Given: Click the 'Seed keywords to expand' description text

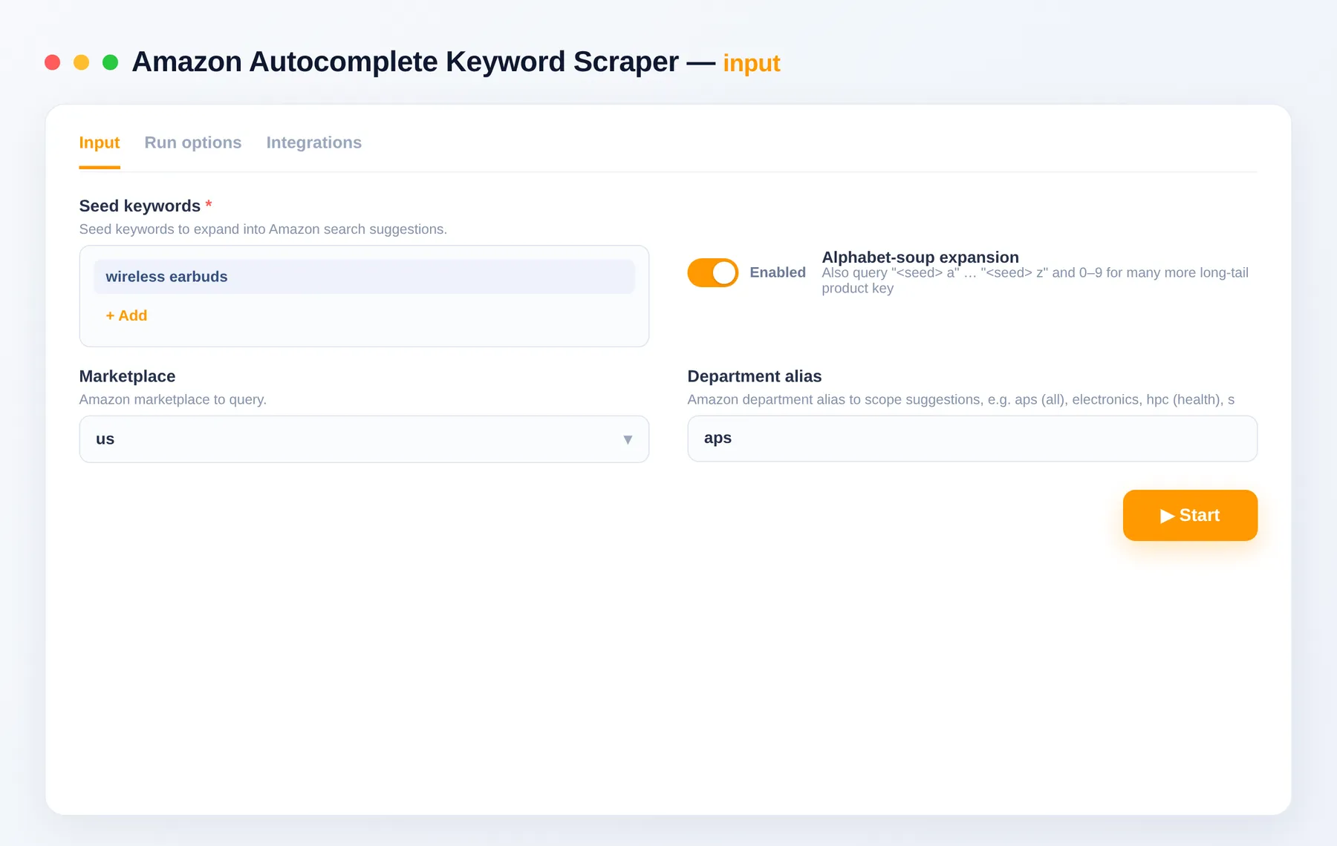Looking at the screenshot, I should coord(263,229).
